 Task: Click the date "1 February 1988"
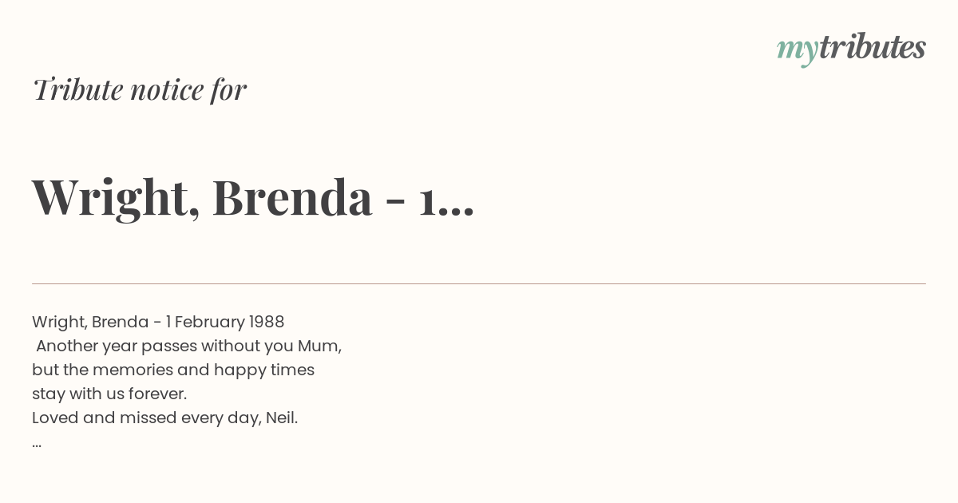(225, 322)
